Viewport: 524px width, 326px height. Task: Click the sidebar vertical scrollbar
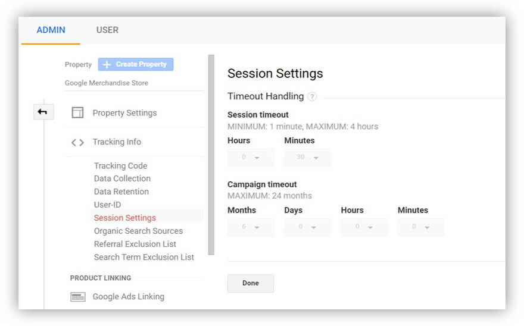211,155
